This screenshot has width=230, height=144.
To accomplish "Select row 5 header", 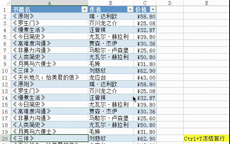I will [5, 37].
